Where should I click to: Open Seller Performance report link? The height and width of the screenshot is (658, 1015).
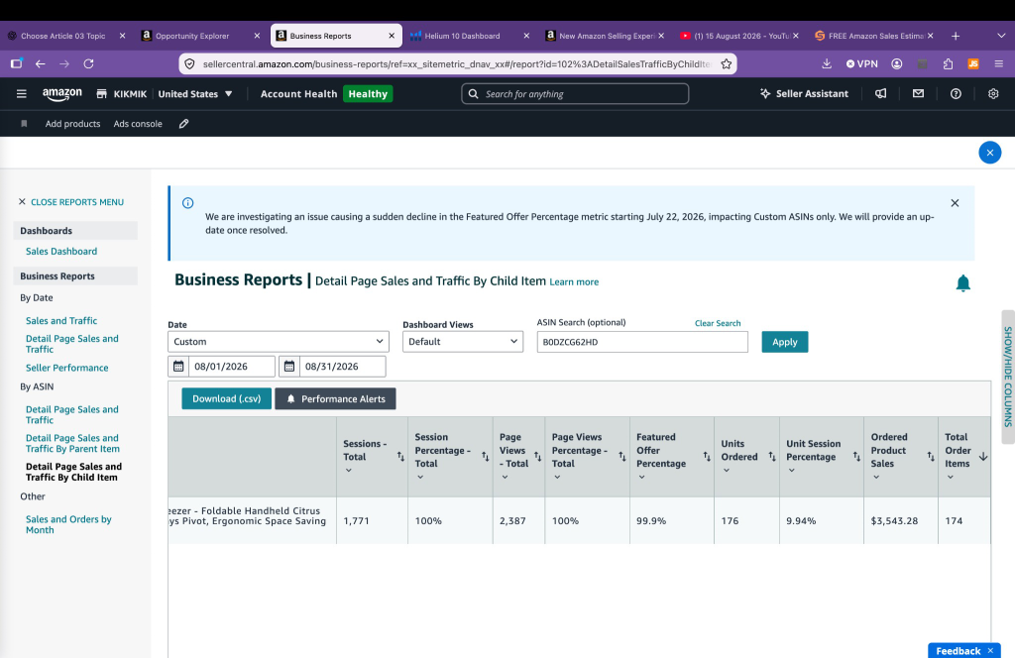(66, 368)
